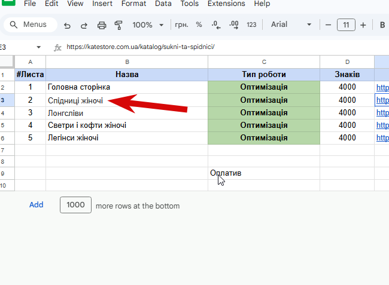
Task: Open the link in the Лонгсліви row
Action: tap(382, 113)
